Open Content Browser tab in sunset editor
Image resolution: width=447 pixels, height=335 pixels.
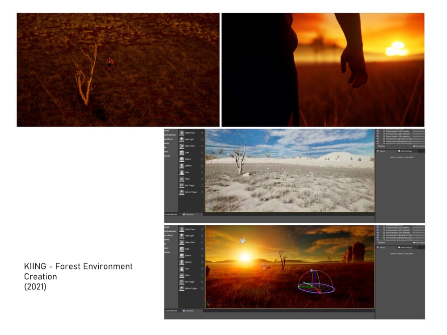point(171,311)
